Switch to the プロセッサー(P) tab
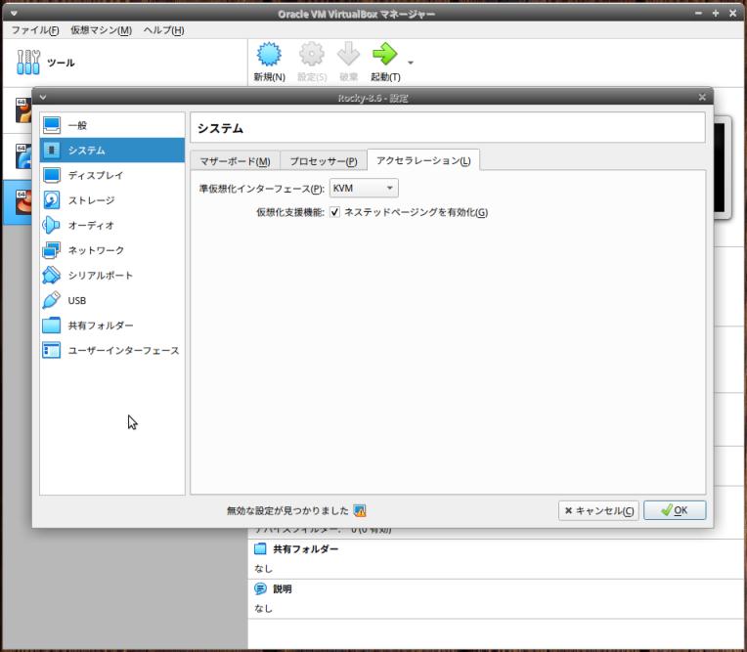 coord(324,161)
